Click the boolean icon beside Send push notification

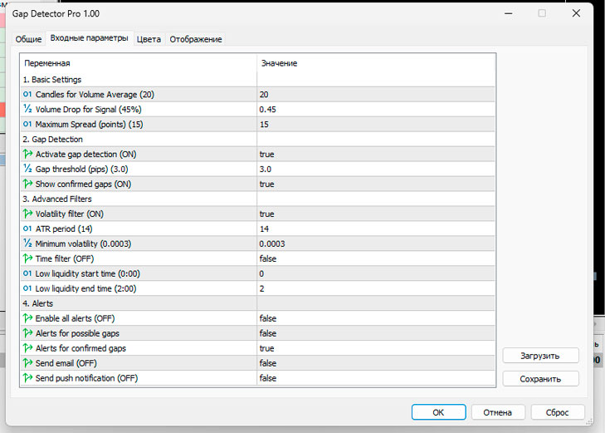[27, 378]
